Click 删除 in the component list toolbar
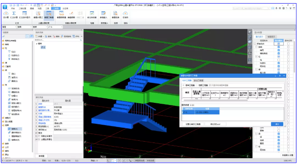 56,36
